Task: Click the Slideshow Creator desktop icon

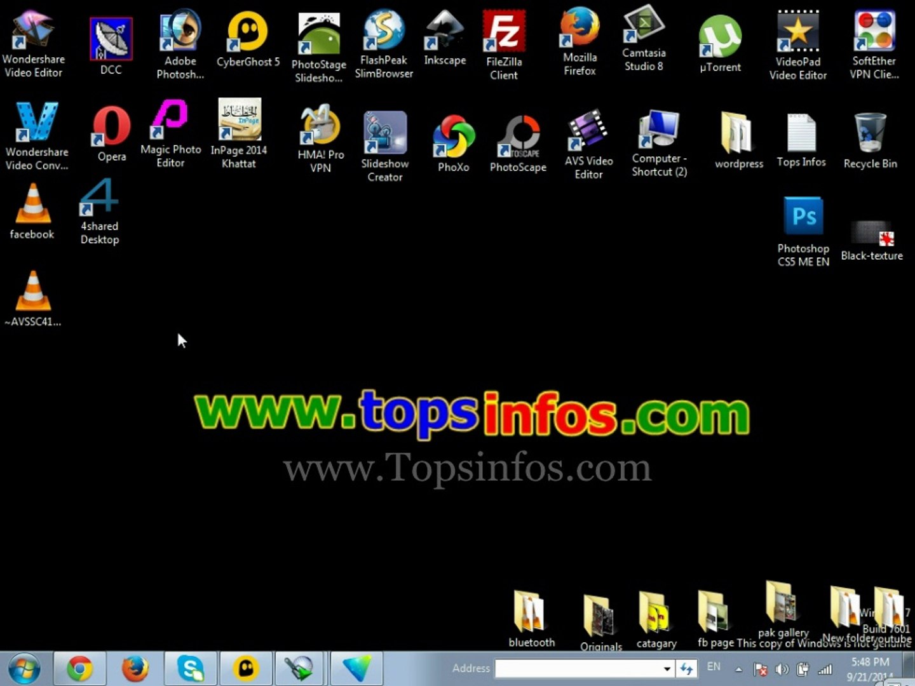Action: click(385, 147)
